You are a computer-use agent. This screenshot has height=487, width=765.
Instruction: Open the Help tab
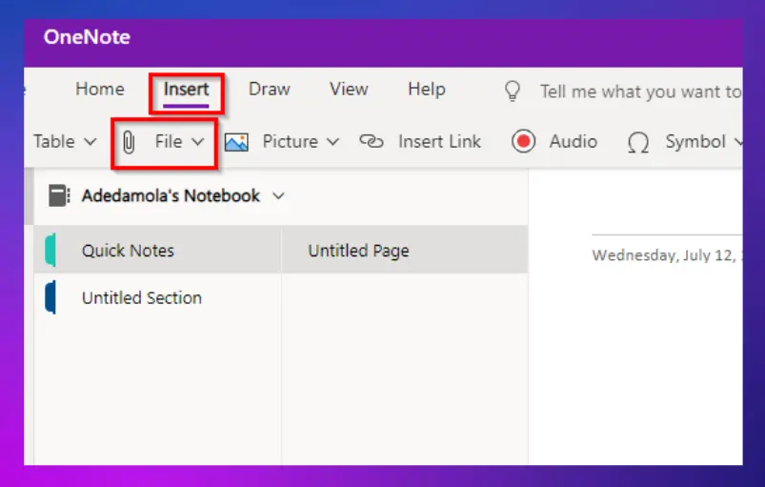click(427, 90)
